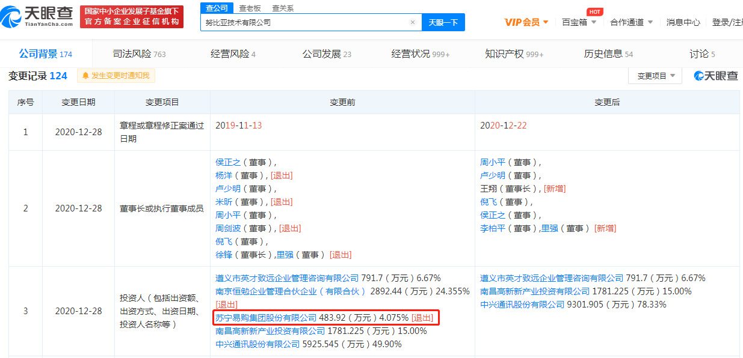Open 遵义市英才致远企业管理咨询有限公司 in 变更前

(287, 278)
